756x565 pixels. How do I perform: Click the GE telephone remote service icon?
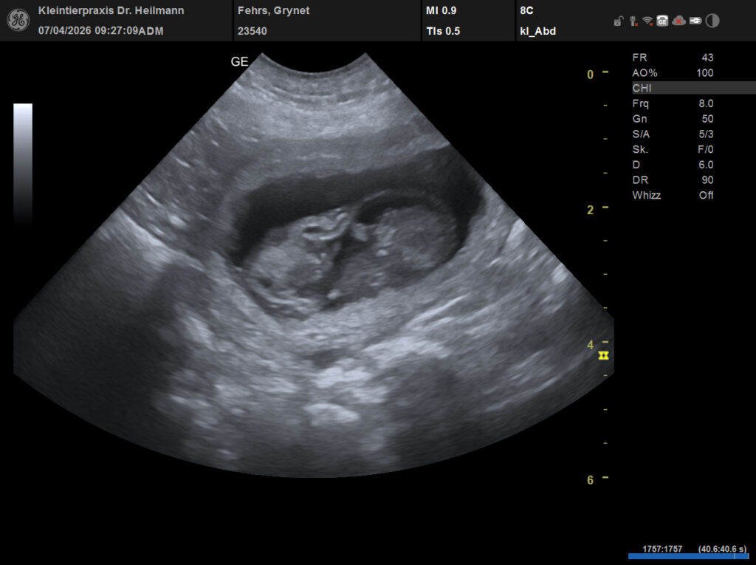[662, 21]
